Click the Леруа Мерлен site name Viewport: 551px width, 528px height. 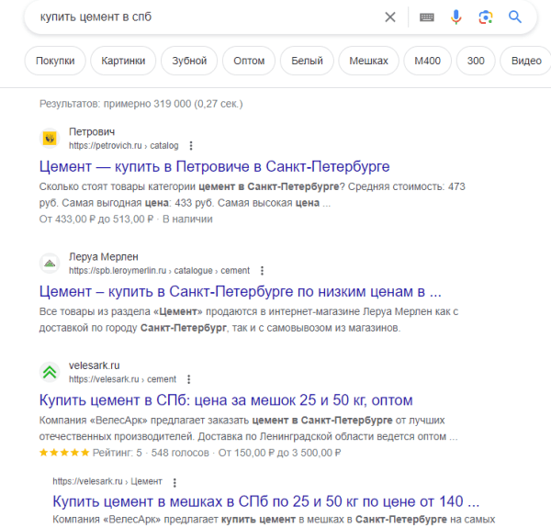(103, 257)
